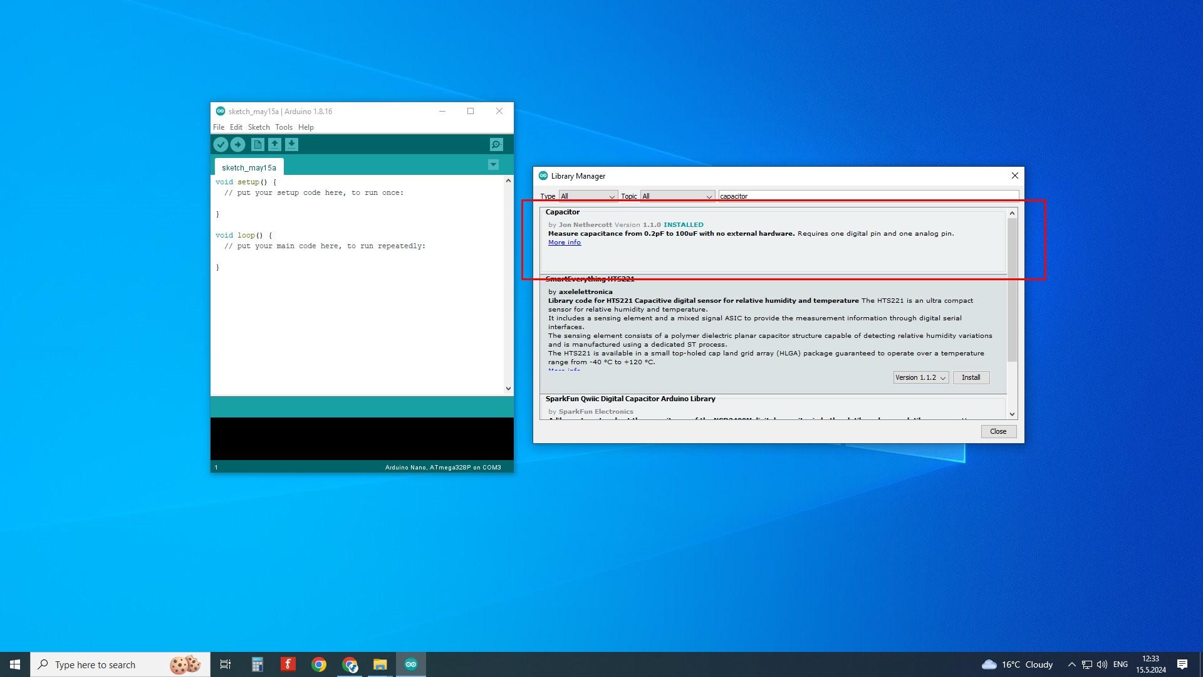
Task: Click More Info link for Capacitor library
Action: pyautogui.click(x=563, y=241)
